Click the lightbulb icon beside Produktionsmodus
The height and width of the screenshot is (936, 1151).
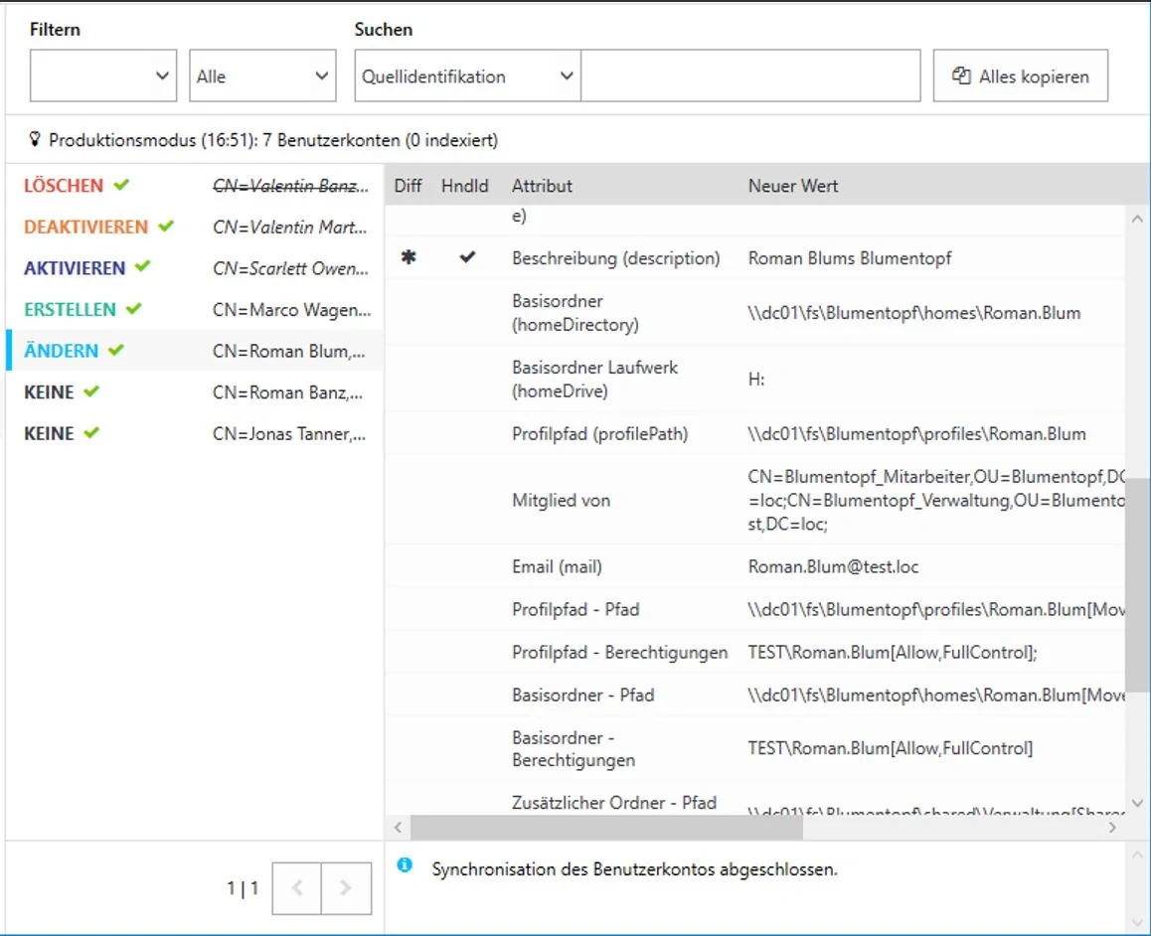point(36,140)
